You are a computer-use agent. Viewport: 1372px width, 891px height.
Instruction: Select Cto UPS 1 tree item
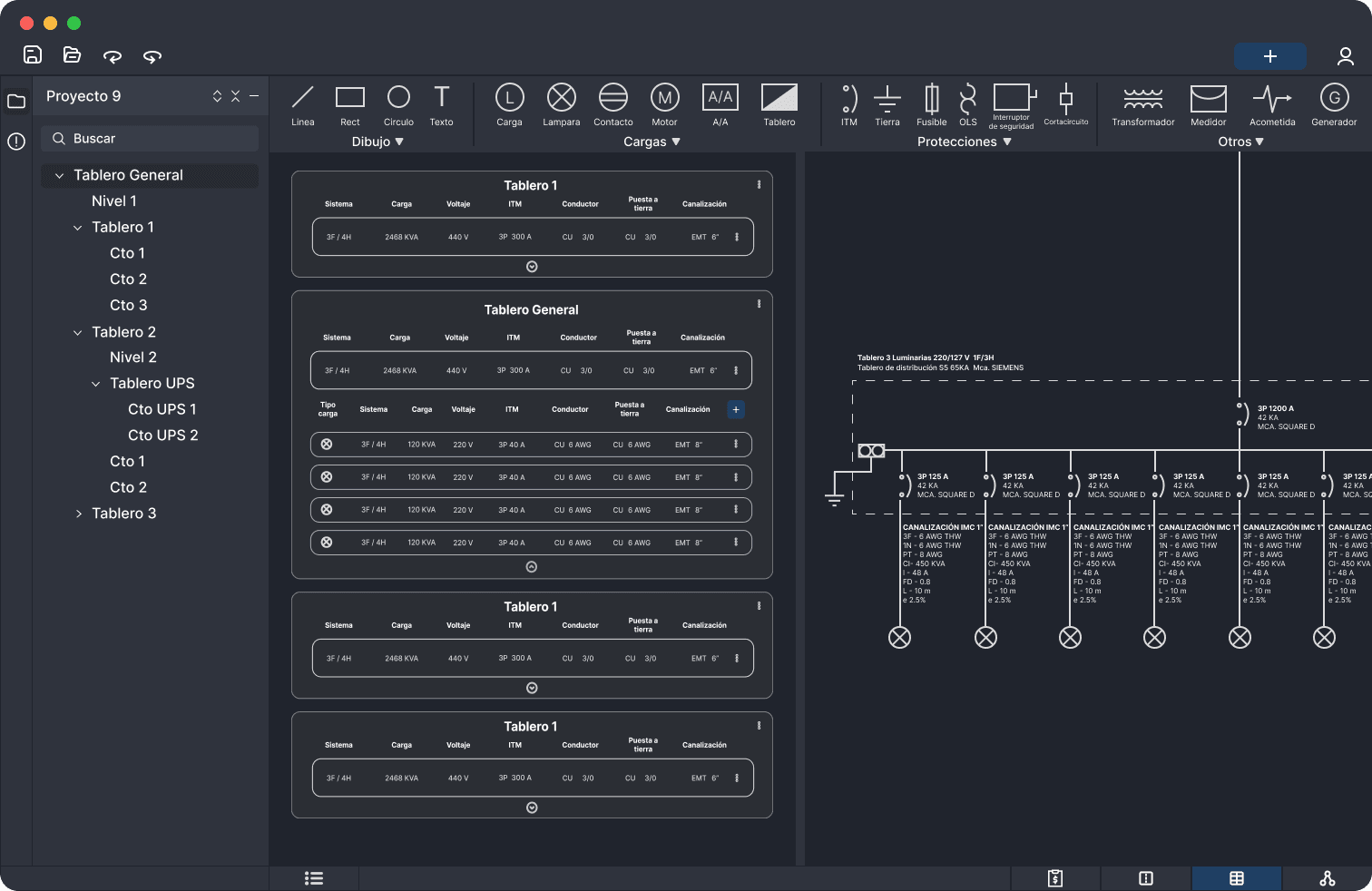(x=162, y=410)
